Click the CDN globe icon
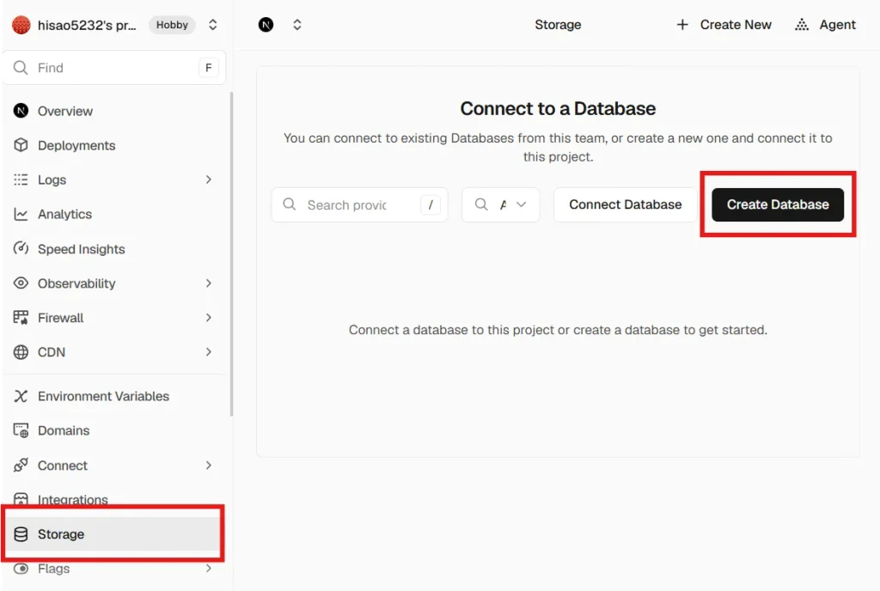This screenshot has height=591, width=880. (21, 352)
